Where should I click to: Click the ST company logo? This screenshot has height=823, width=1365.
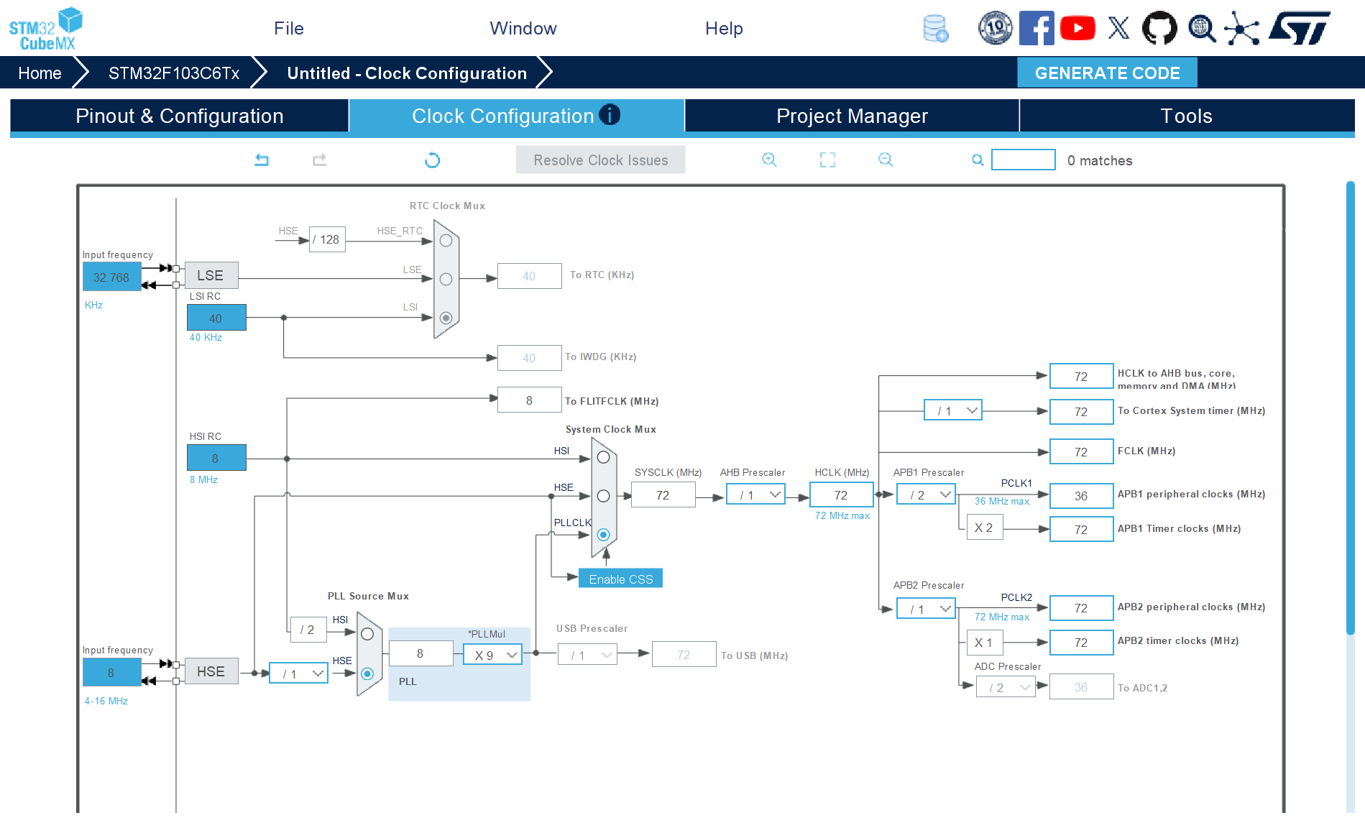[1300, 28]
